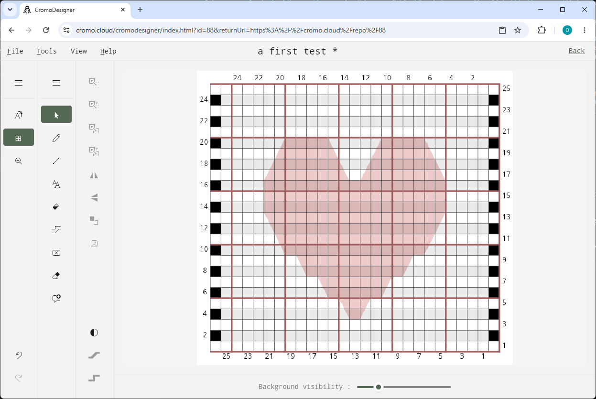Toggle the half-circle contrast icon

(x=94, y=333)
